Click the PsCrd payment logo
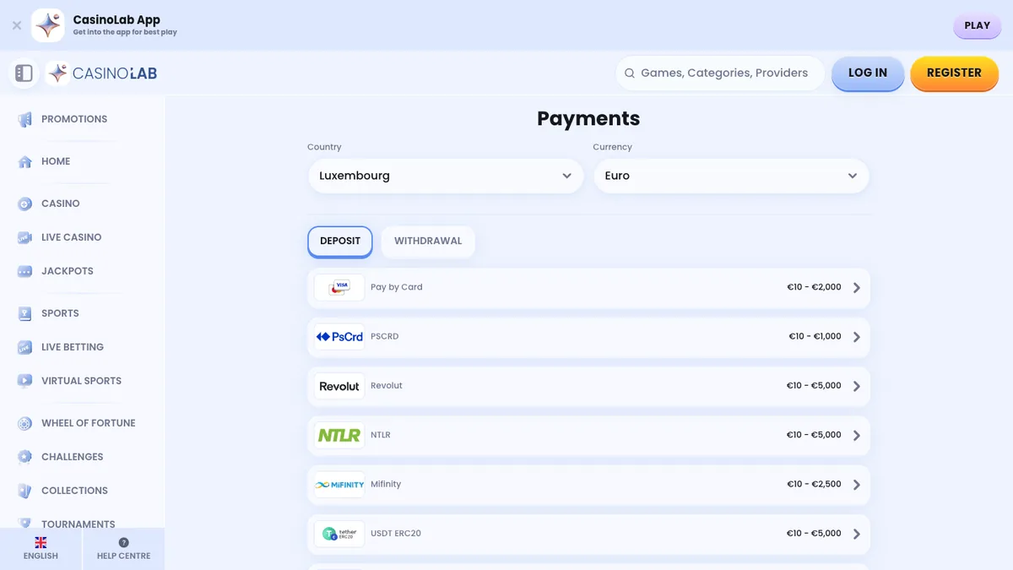 (x=339, y=337)
